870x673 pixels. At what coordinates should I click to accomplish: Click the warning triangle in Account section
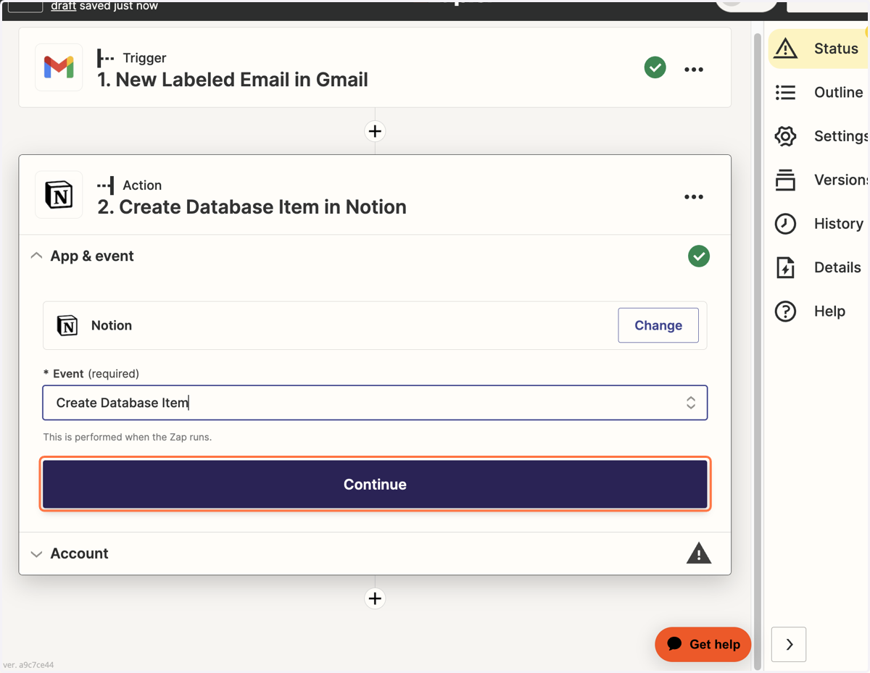pos(699,553)
